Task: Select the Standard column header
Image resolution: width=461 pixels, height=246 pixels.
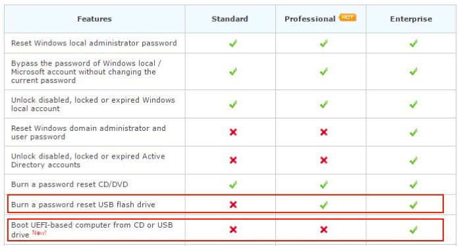Action: coord(230,19)
